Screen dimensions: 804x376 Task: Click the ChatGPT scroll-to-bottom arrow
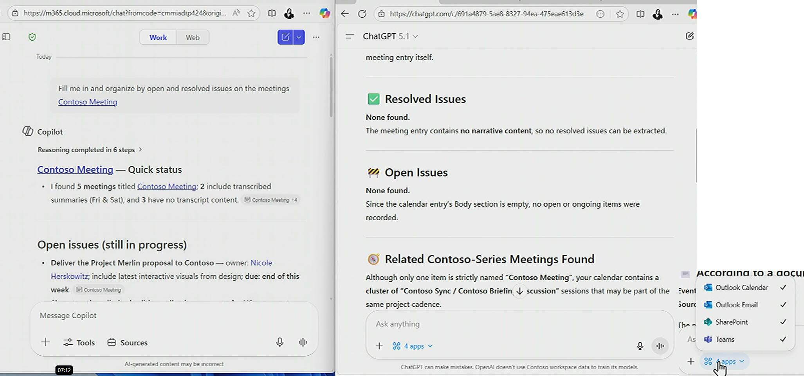pos(519,291)
